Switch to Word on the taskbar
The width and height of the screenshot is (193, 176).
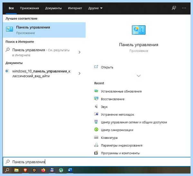pyautogui.click(x=70, y=170)
